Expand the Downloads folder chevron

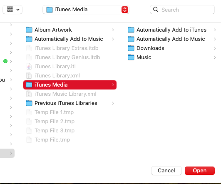click(x=215, y=48)
